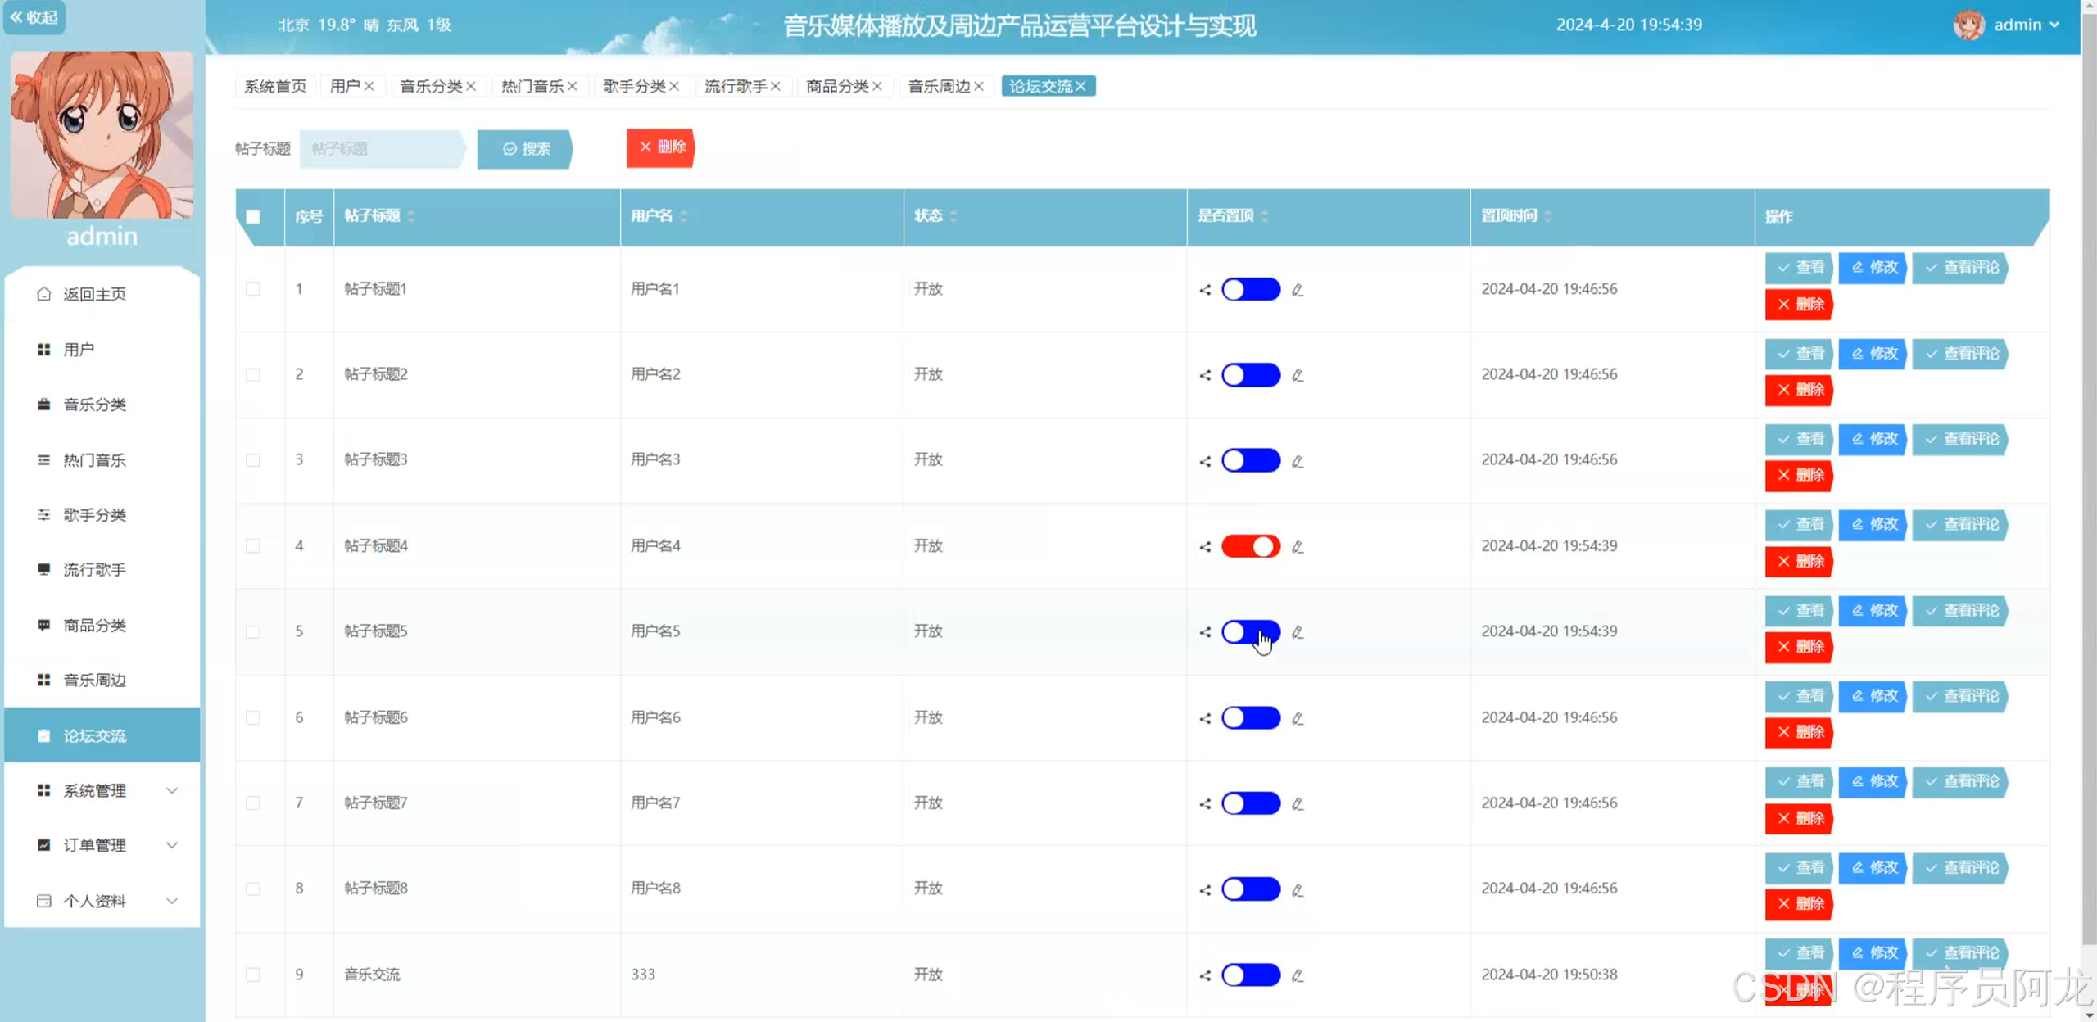Click the 帖子标题 search input field
Image resolution: width=2097 pixels, height=1022 pixels.
click(x=381, y=148)
